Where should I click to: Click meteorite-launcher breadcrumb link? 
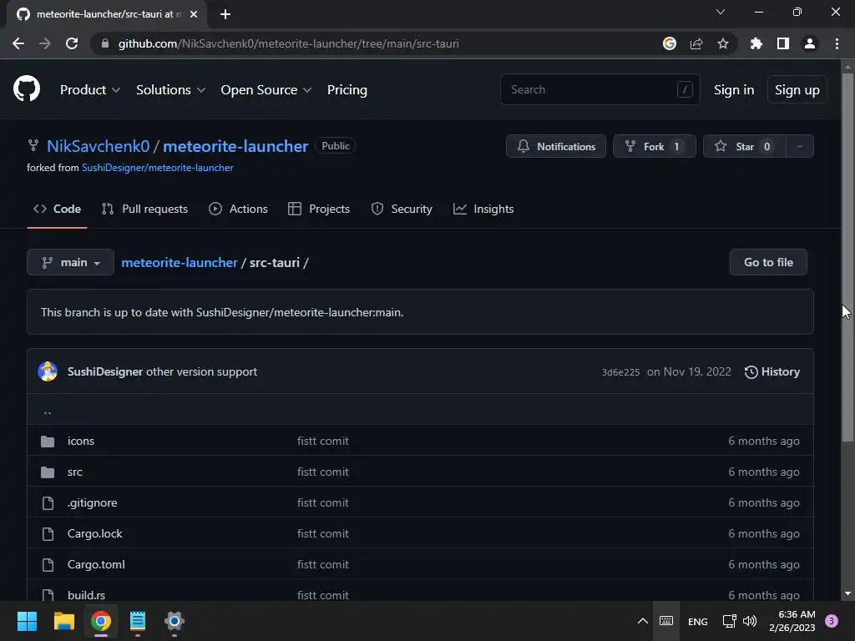click(180, 262)
